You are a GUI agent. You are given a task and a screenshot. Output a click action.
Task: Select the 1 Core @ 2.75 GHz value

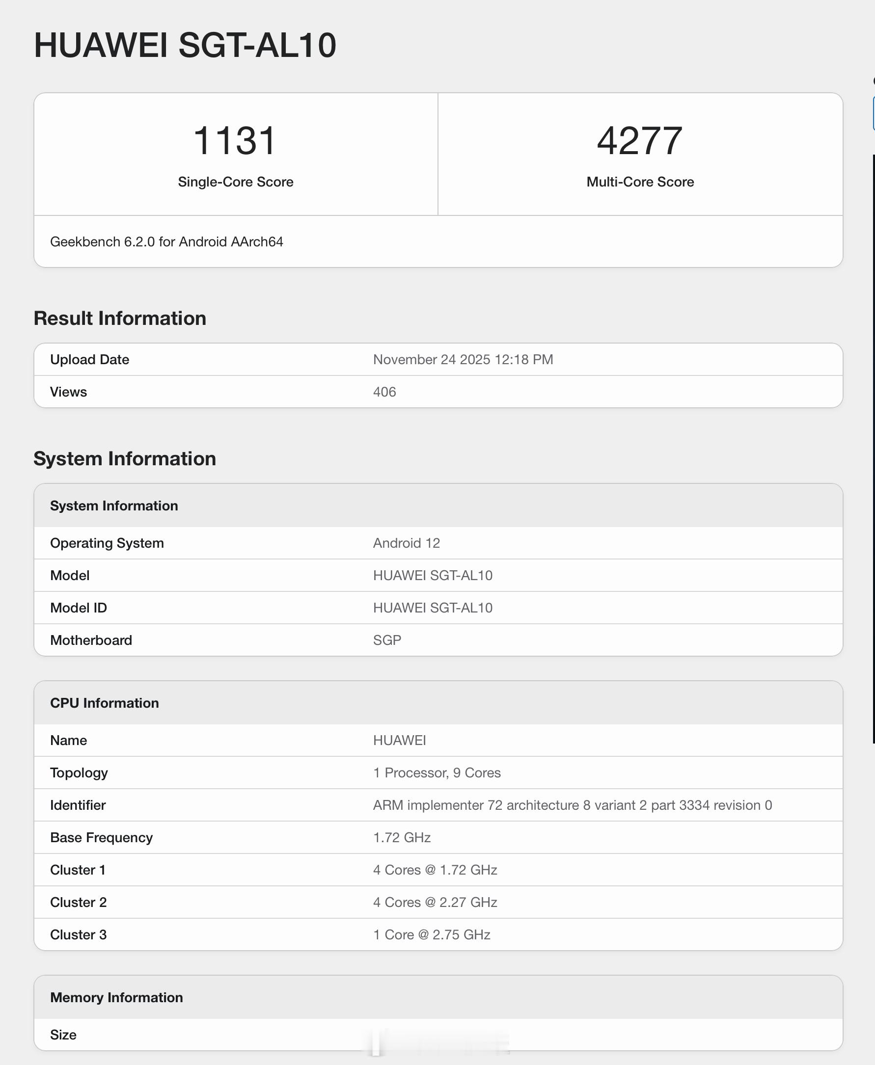pyautogui.click(x=432, y=935)
